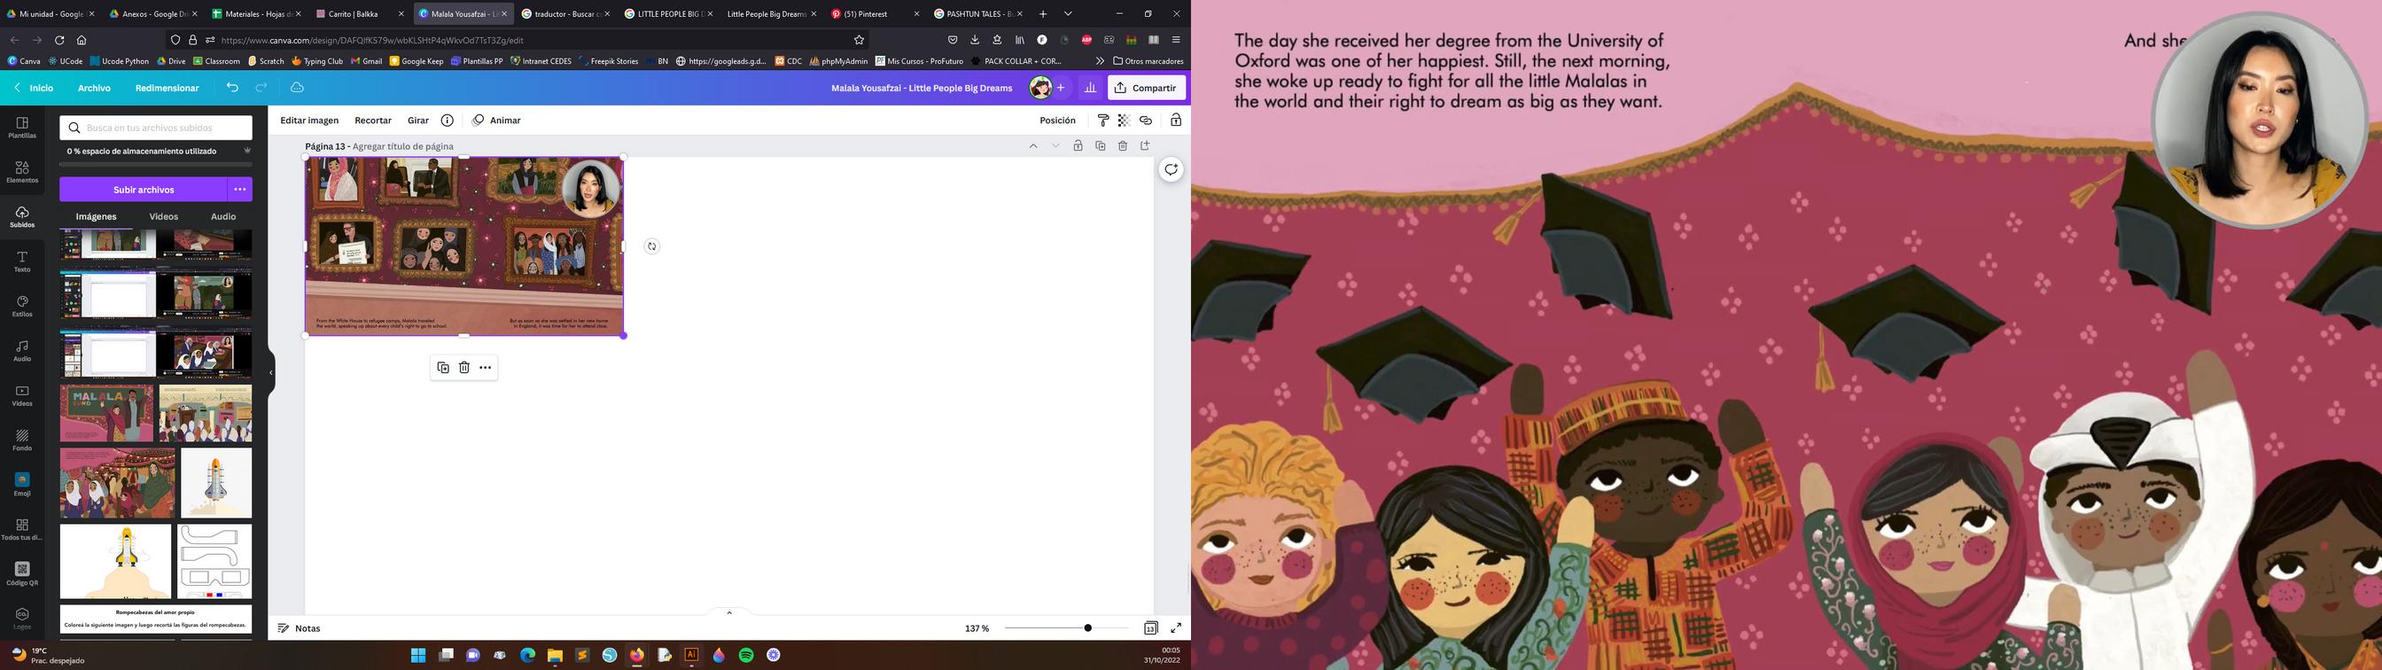Open the Redimensionar menu
Viewport: 2382px width, 670px height.
[167, 88]
